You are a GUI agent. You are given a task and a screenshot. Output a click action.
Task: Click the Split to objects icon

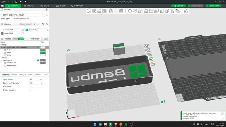click(x=111, y=11)
